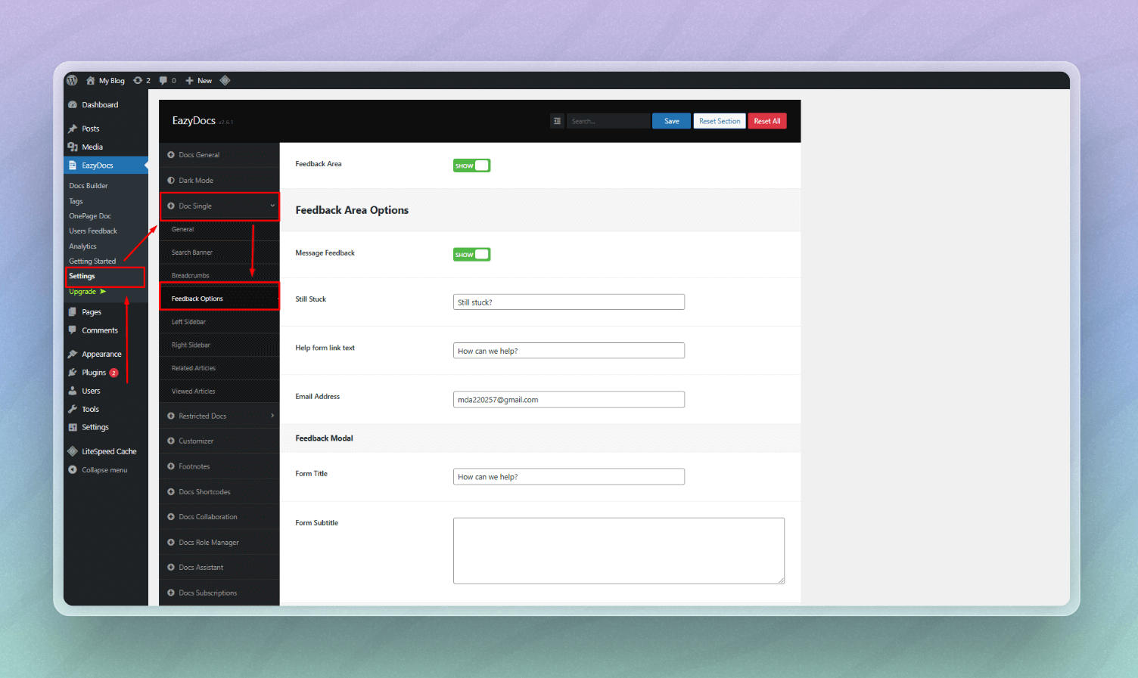
Task: Click the EazyDocs settings search field
Action: [608, 121]
